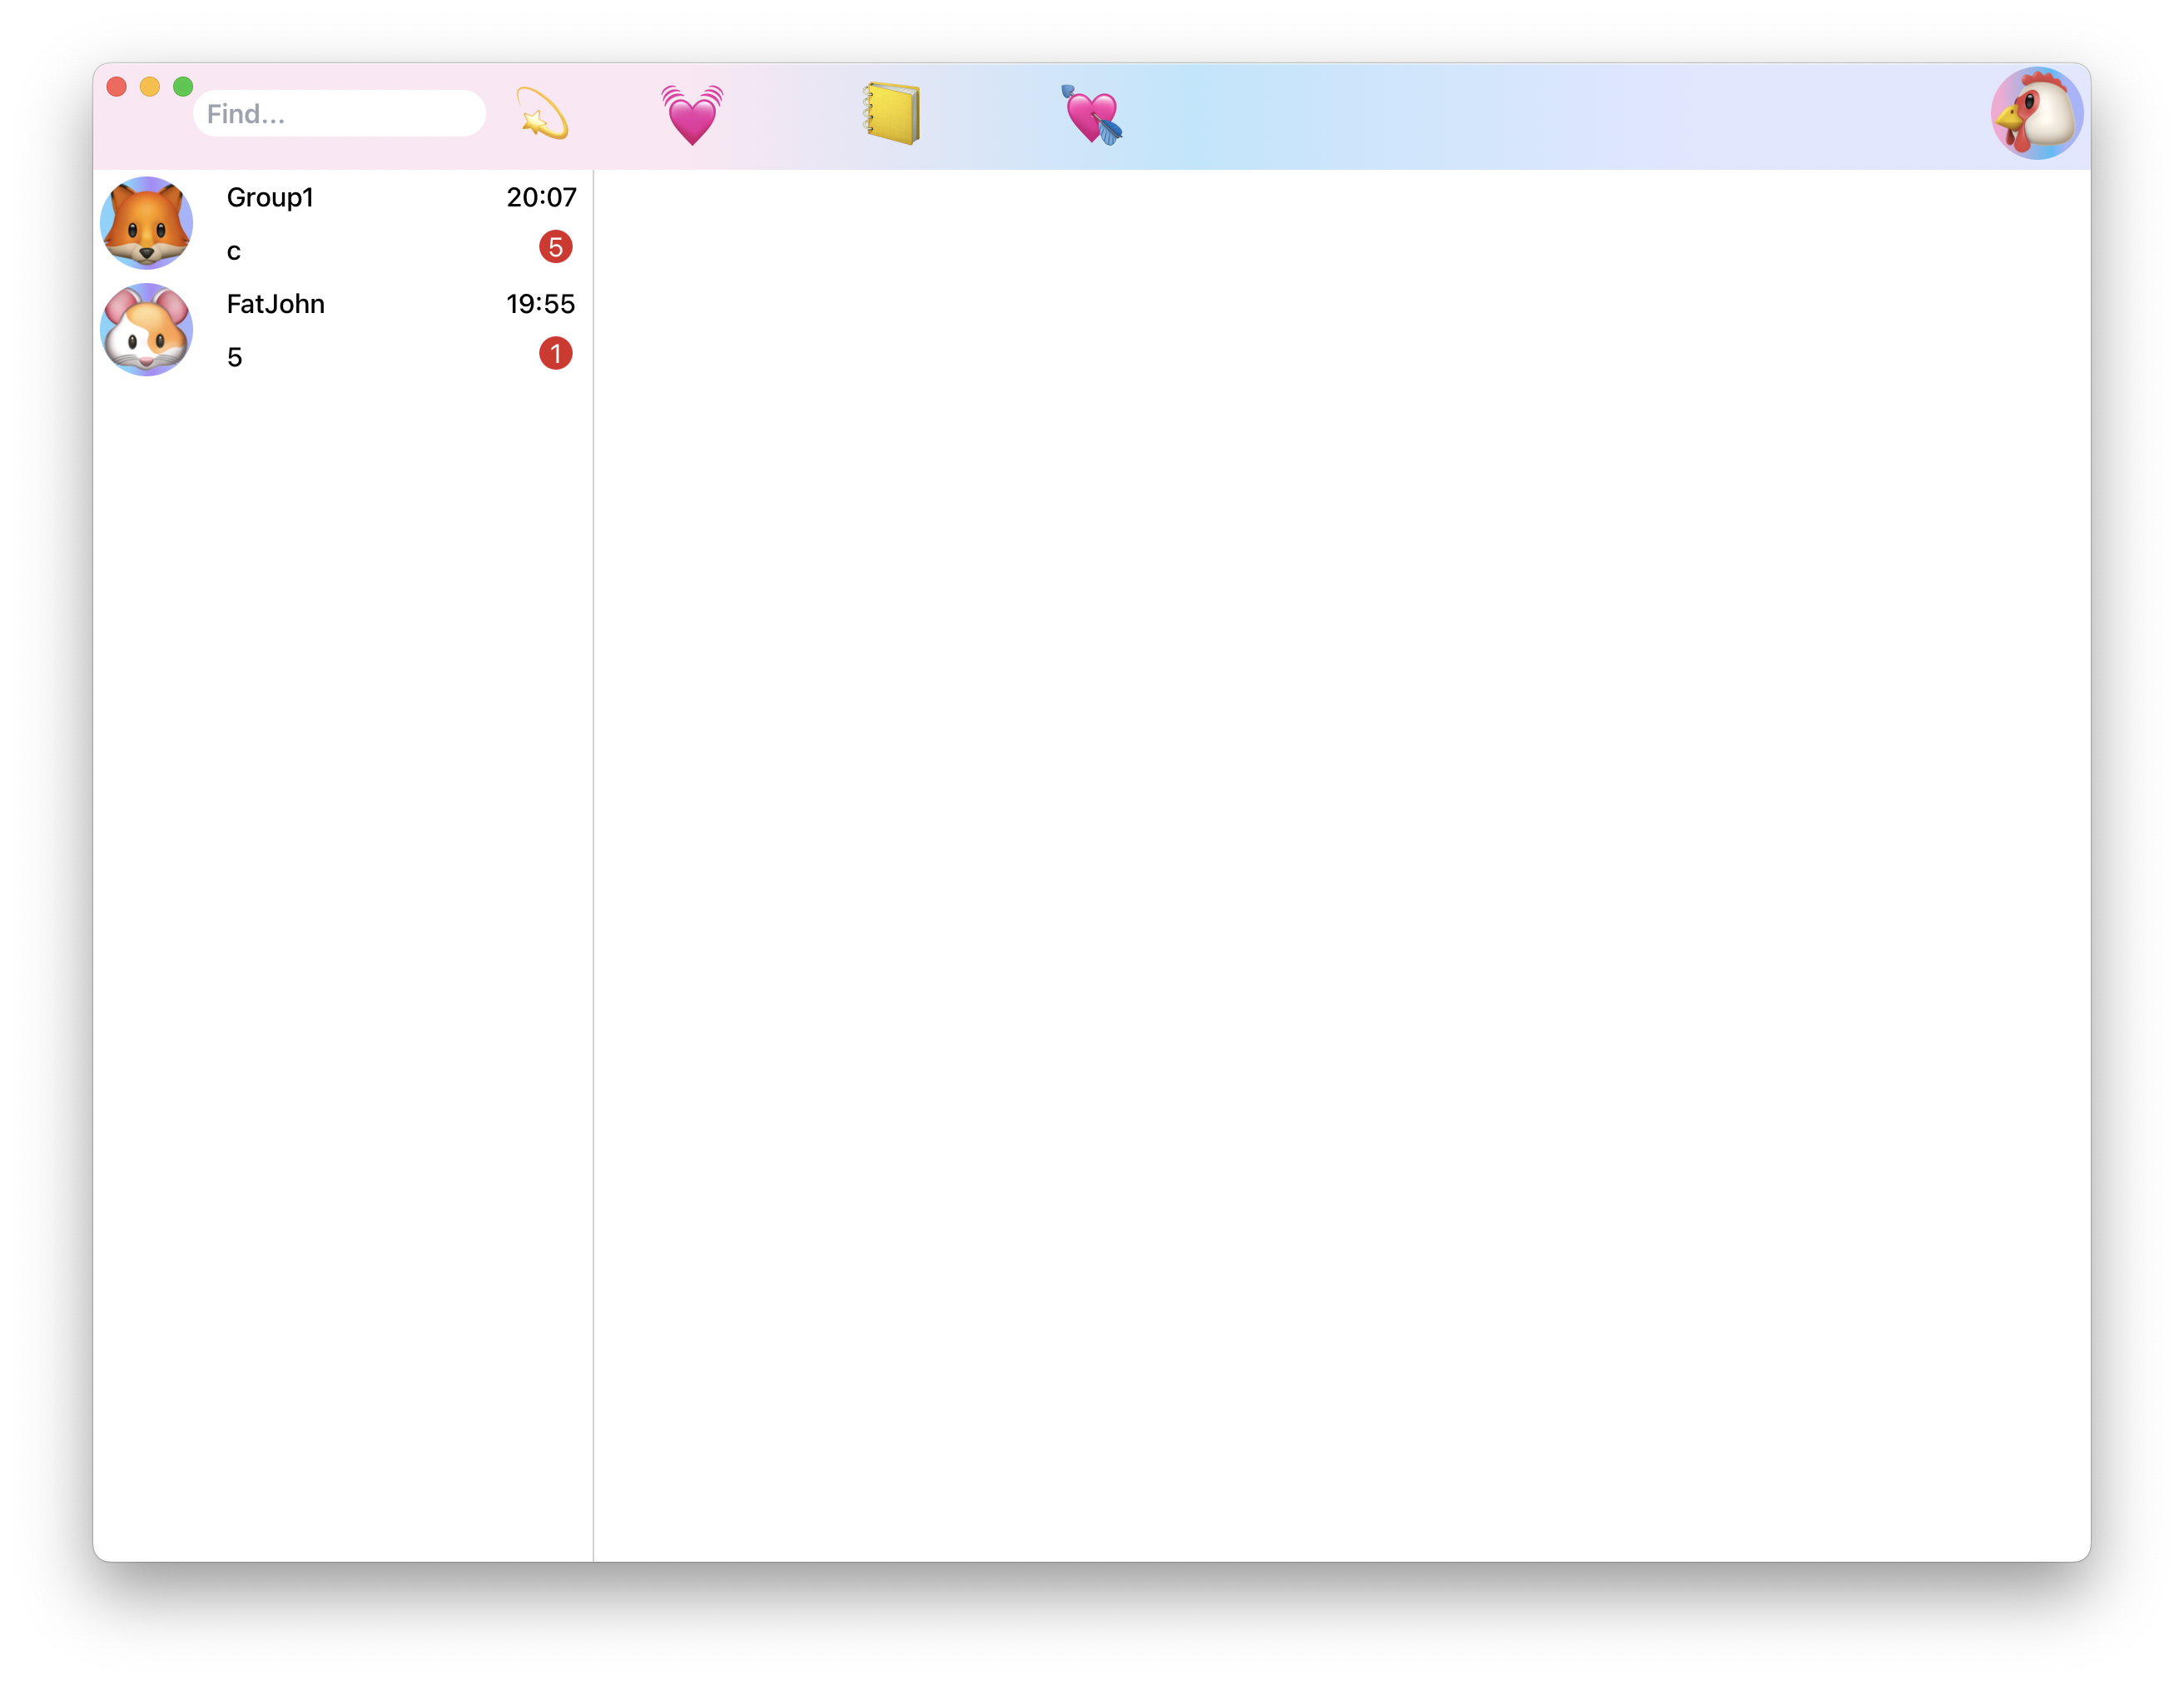Click the vertical divider beside chat list

[593, 860]
